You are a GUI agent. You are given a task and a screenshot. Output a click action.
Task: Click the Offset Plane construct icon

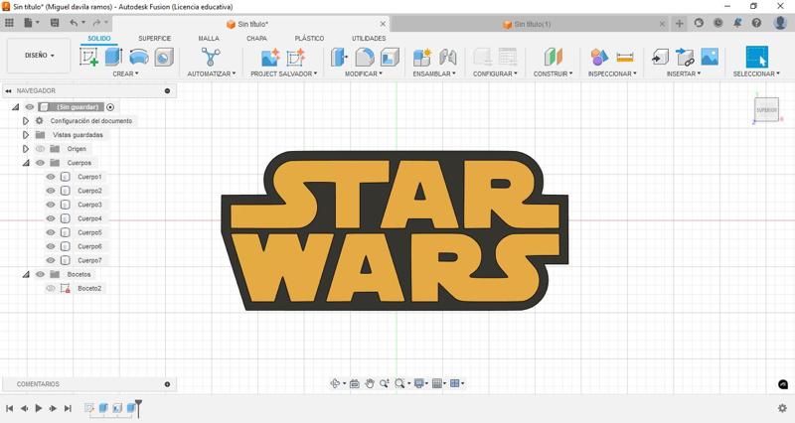coord(553,57)
